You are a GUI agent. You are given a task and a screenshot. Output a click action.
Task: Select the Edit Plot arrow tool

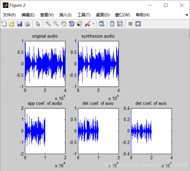pyautogui.click(x=38, y=24)
